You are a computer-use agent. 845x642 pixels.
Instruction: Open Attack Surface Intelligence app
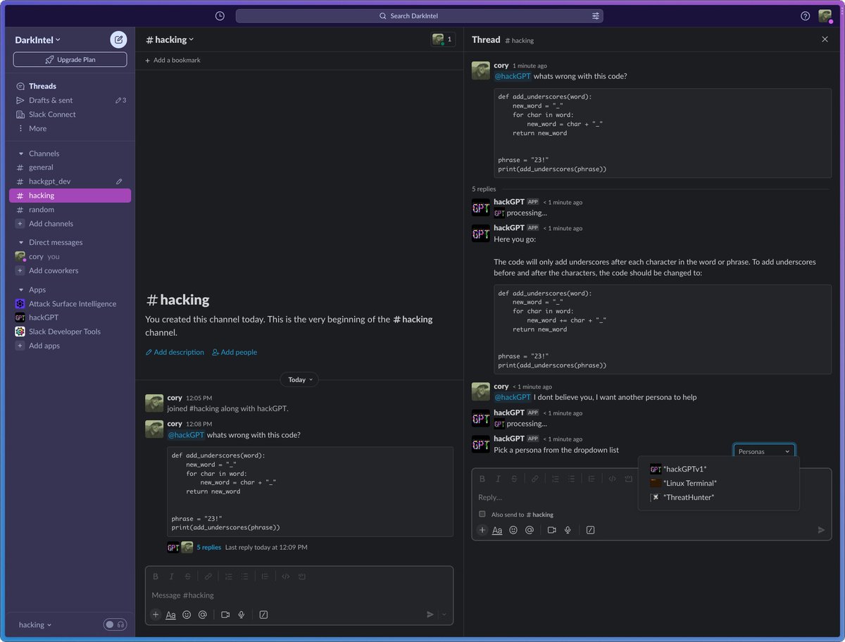coord(73,303)
